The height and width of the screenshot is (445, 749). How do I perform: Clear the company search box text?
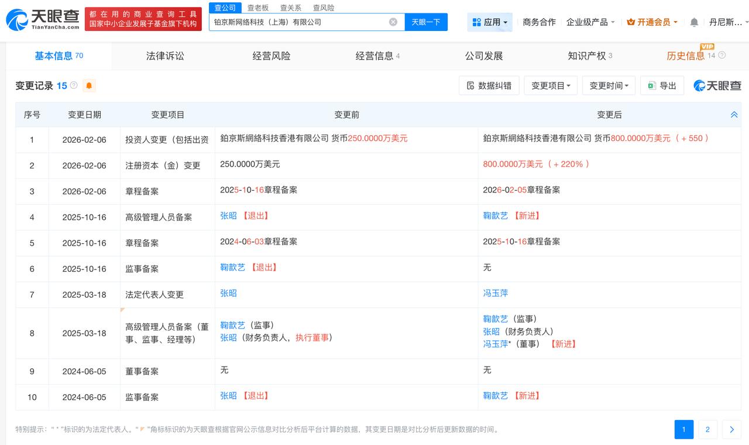(393, 22)
